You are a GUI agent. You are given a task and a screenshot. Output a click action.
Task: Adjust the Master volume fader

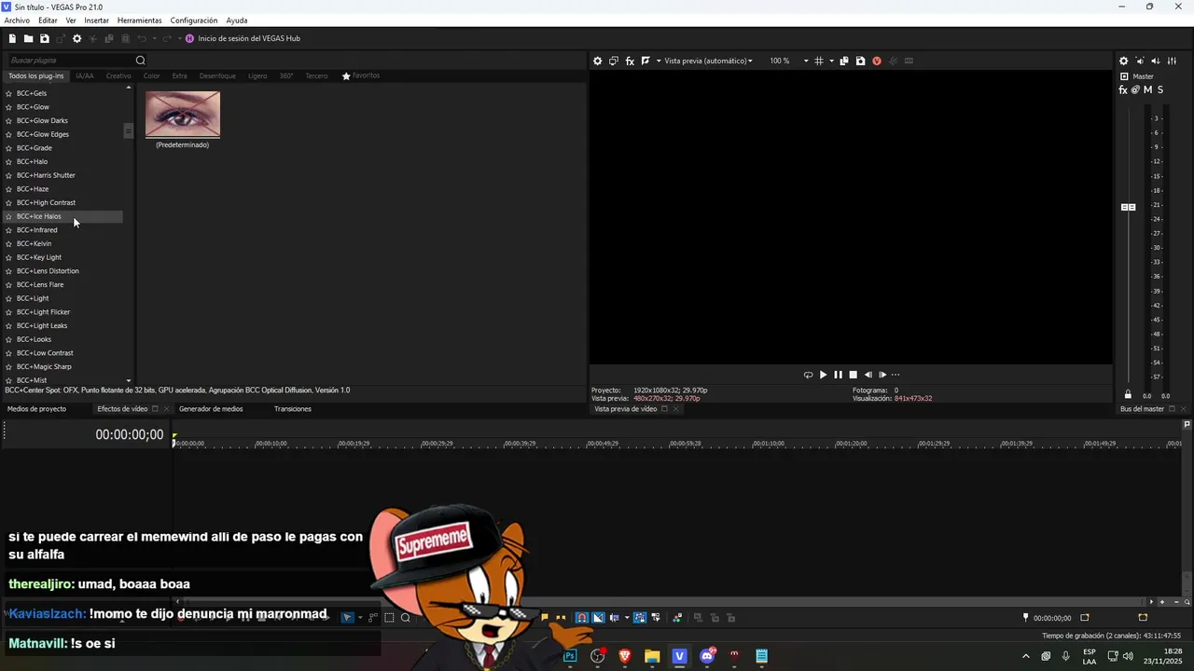(1129, 207)
